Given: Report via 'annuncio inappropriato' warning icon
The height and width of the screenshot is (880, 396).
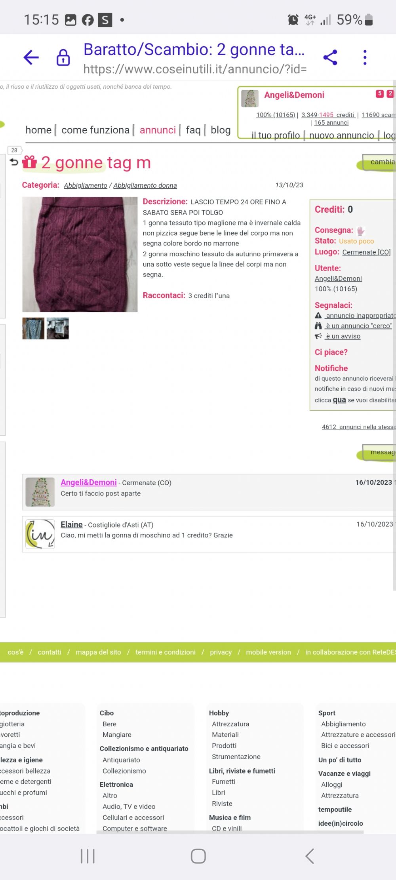Looking at the screenshot, I should pos(318,316).
